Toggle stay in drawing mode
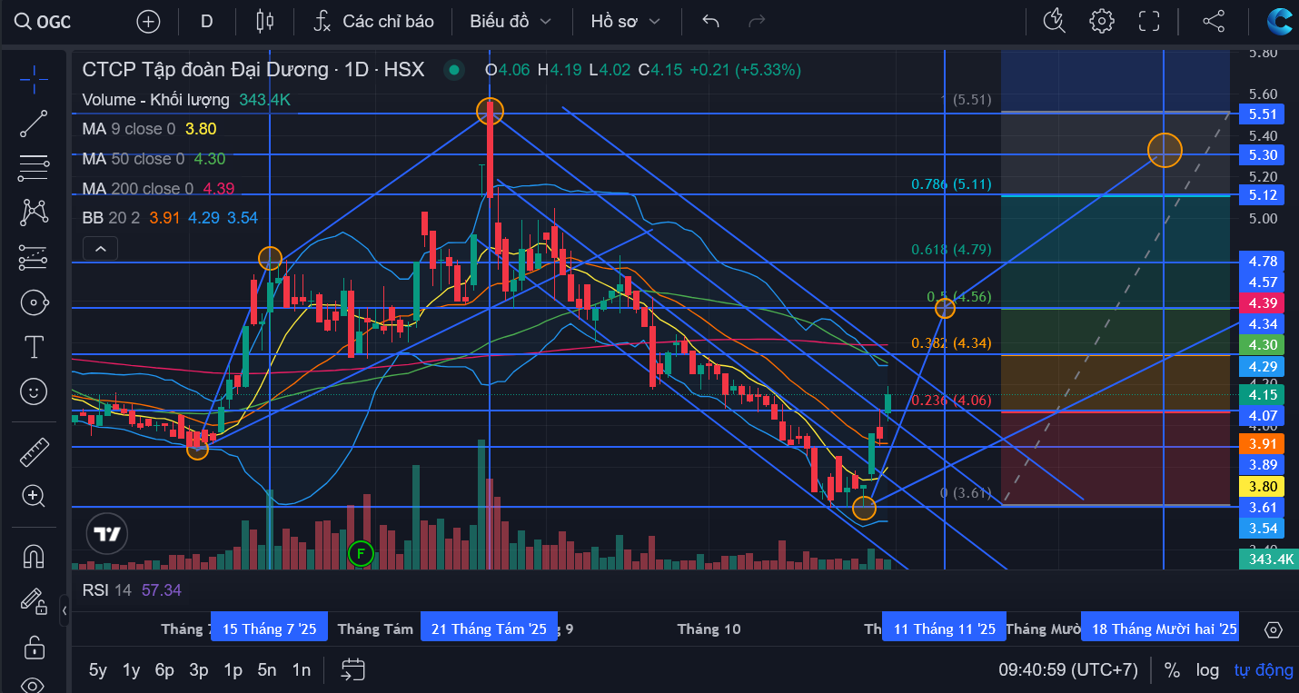Screen dimensions: 1299x693 [x=34, y=600]
